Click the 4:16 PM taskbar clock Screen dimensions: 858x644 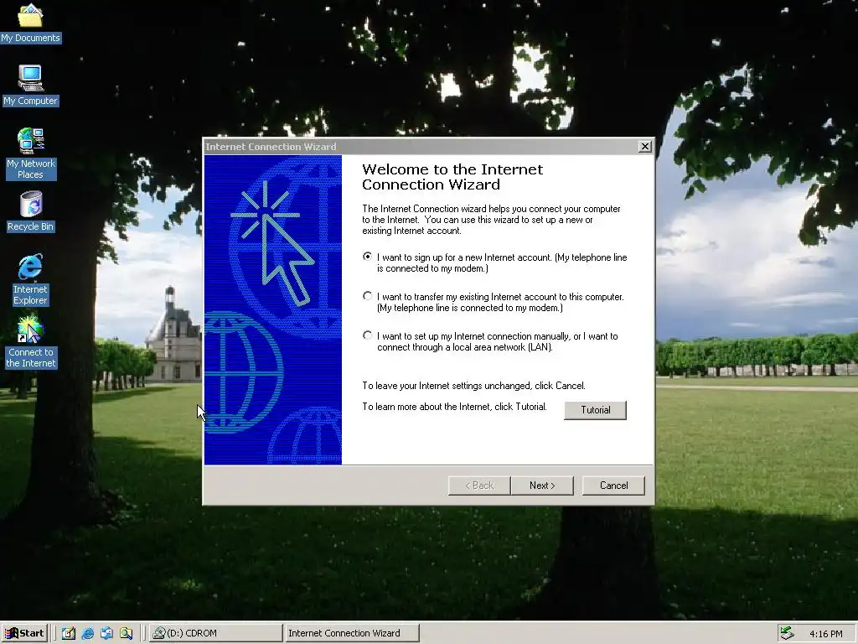coord(825,634)
